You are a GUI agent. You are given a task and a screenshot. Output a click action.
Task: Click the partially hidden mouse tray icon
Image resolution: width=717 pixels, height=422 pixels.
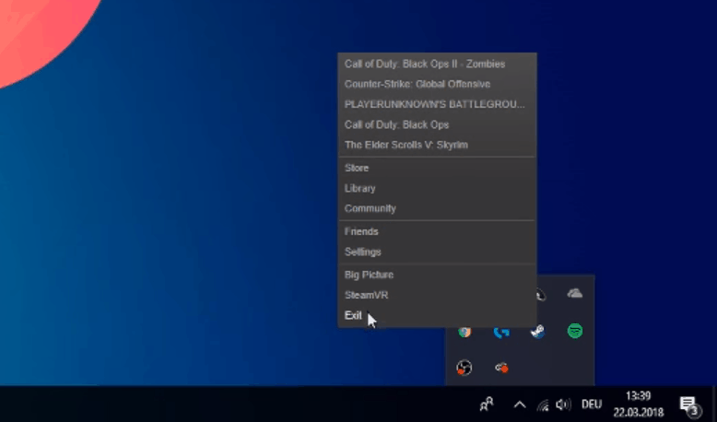coord(541,295)
